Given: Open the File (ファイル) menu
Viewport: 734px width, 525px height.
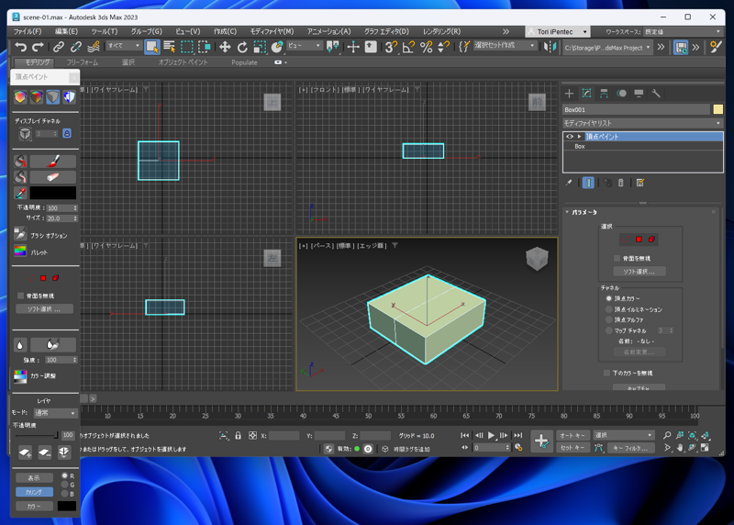Looking at the screenshot, I should tap(28, 31).
